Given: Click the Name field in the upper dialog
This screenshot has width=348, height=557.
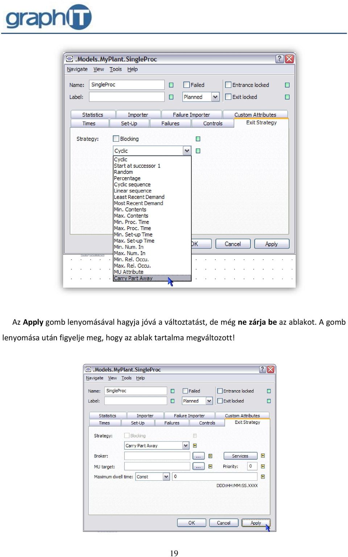Looking at the screenshot, I should tap(127, 85).
